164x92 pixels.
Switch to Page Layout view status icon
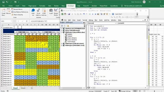tap(140, 91)
